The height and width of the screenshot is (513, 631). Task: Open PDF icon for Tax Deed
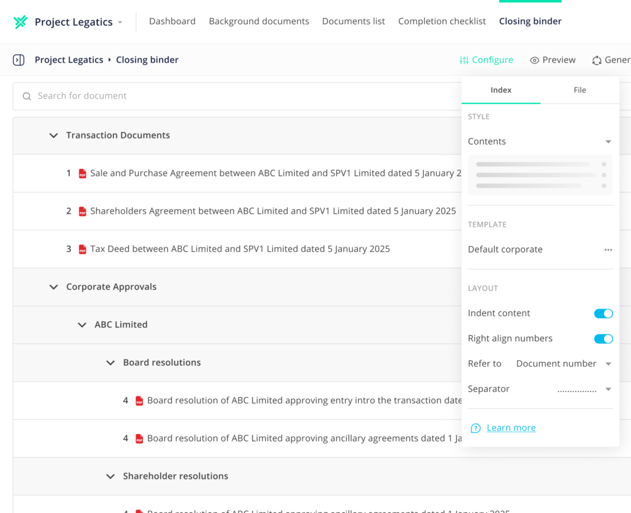click(x=83, y=249)
